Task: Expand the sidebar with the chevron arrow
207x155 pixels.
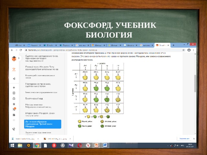Action: tap(19, 58)
